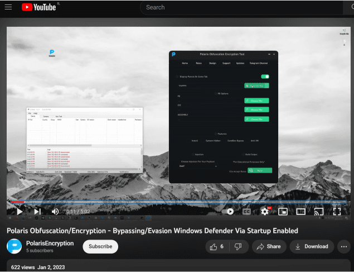Enter fullscreen mode

tap(337, 212)
